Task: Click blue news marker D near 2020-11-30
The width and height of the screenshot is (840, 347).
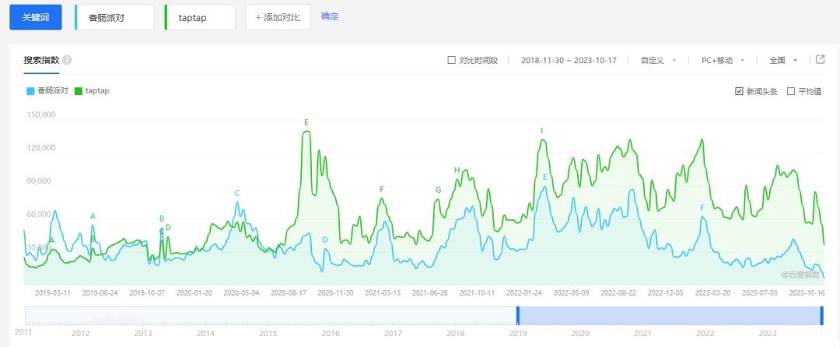Action: tap(324, 240)
